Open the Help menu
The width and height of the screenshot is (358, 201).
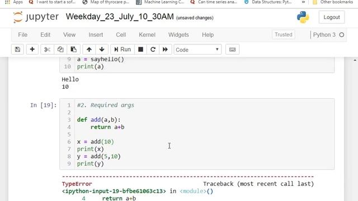tap(208, 35)
